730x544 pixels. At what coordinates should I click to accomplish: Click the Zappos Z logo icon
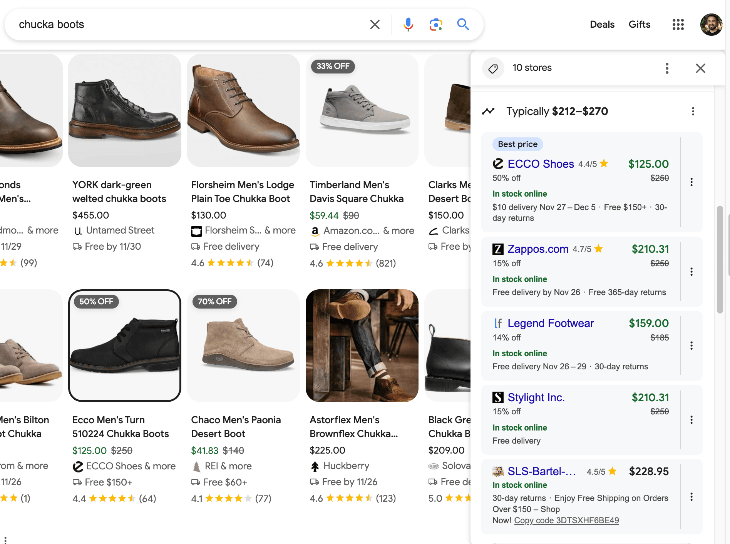(498, 249)
